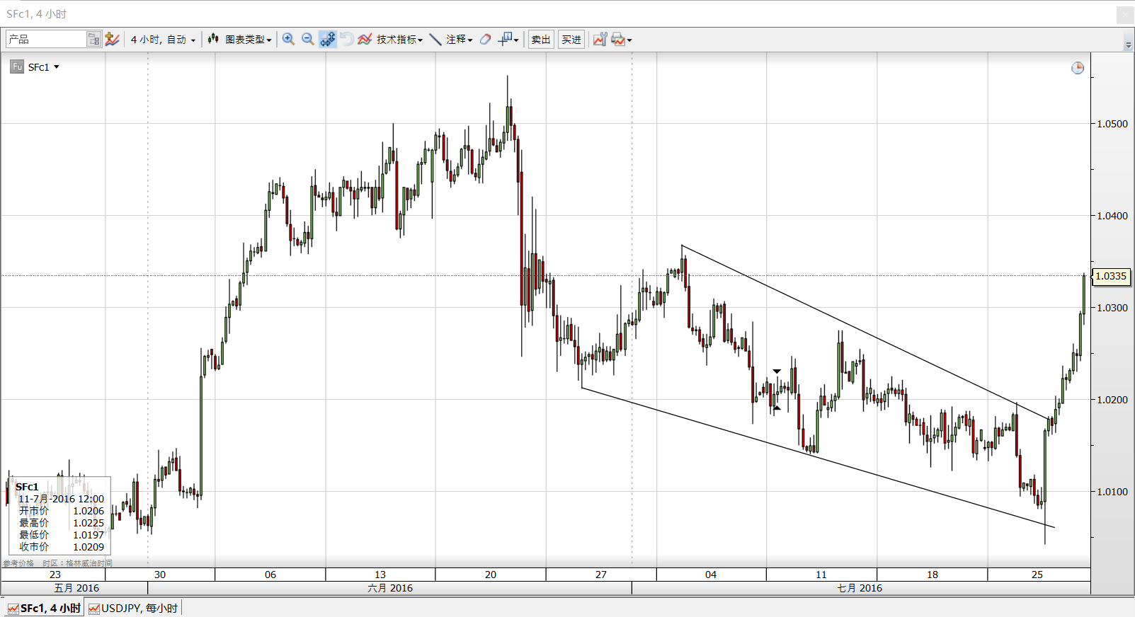Switch to the USDJPY, 每小时 tab
The height and width of the screenshot is (617, 1135).
133,609
